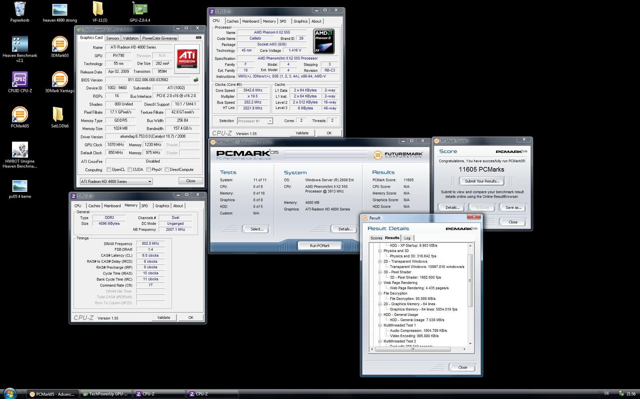Click Select... under Tests in PCMark05
The image size is (640, 399).
point(257,229)
